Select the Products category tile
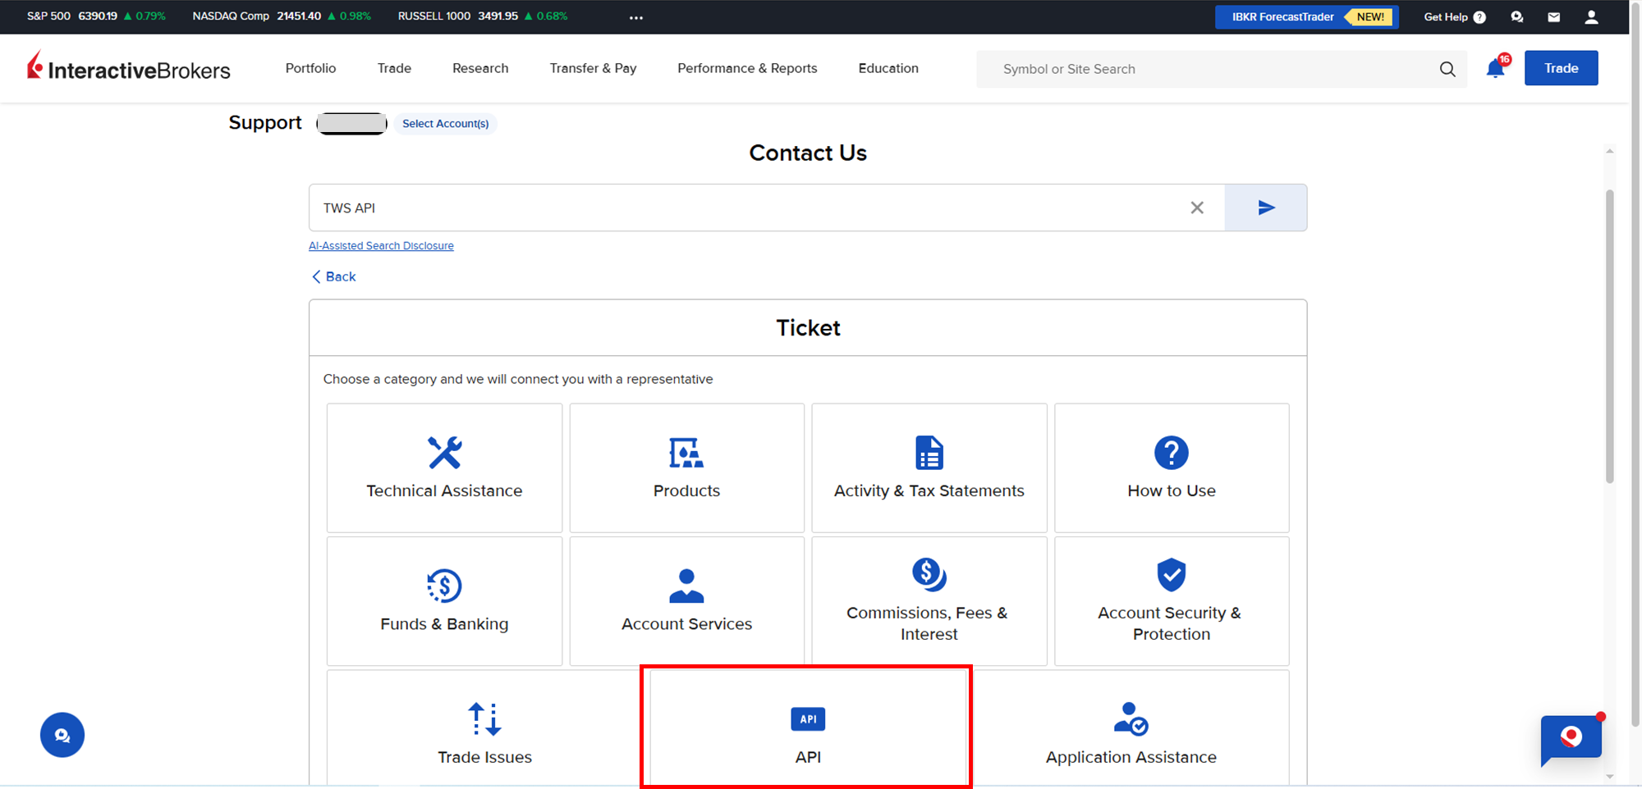The height and width of the screenshot is (789, 1642). (686, 467)
